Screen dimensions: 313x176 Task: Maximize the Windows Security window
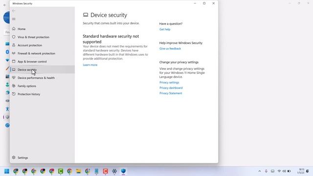click(x=204, y=3)
